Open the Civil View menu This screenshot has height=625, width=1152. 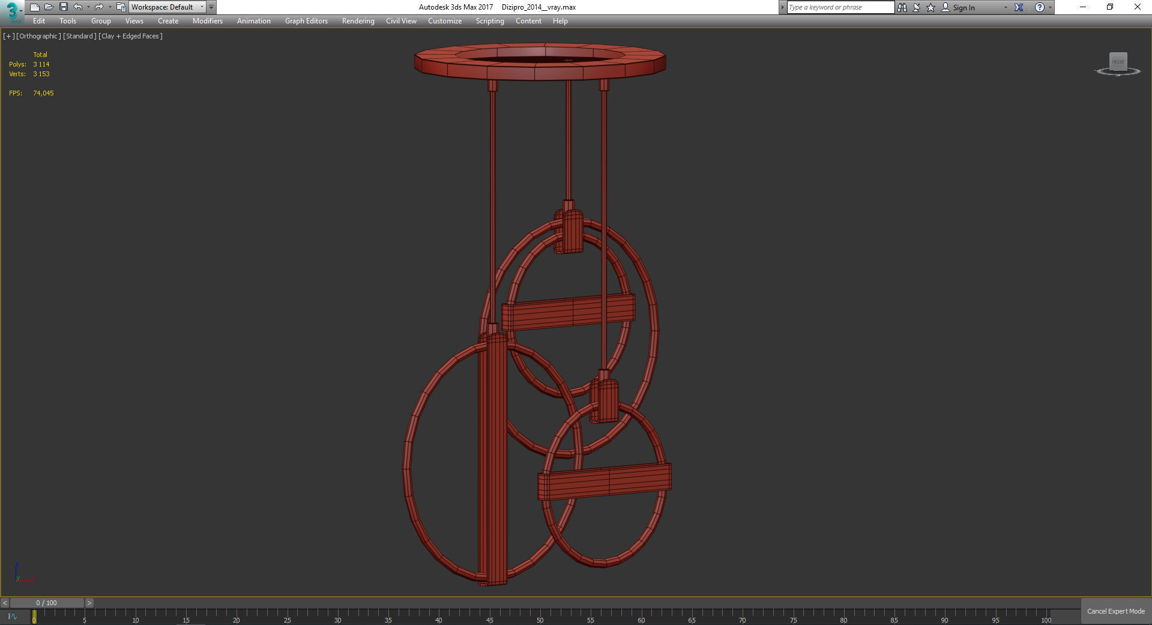[401, 21]
